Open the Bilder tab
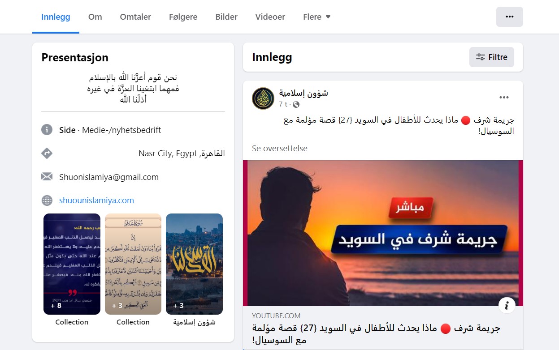This screenshot has height=350, width=559. click(226, 17)
